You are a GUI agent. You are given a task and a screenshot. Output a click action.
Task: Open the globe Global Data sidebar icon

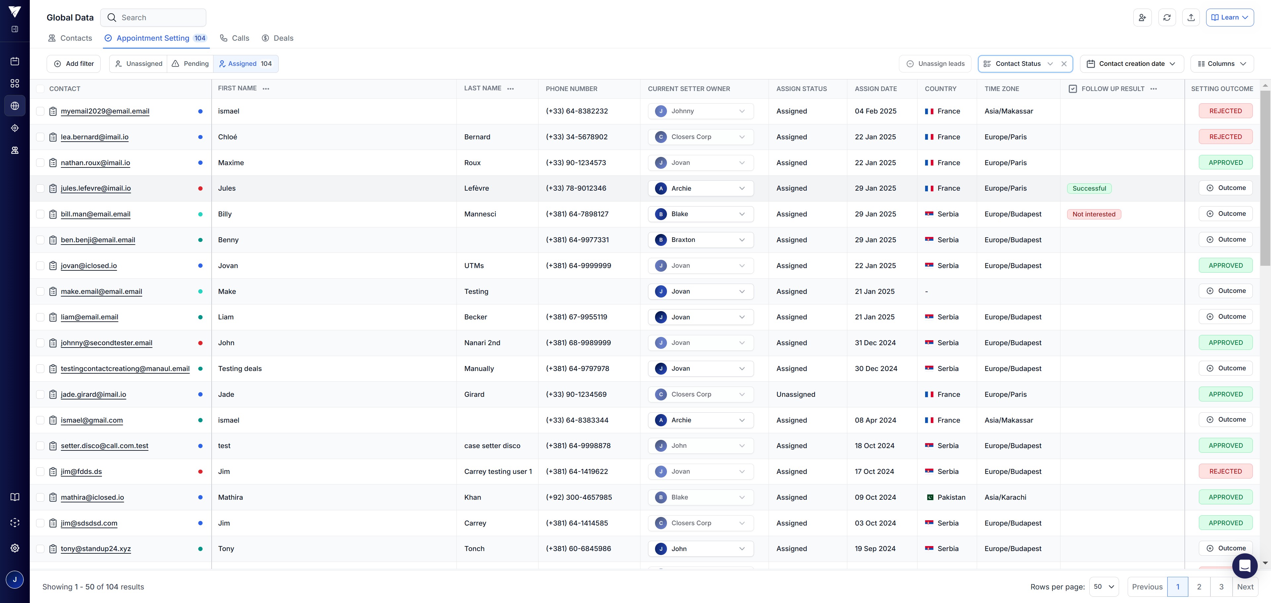[x=15, y=106]
